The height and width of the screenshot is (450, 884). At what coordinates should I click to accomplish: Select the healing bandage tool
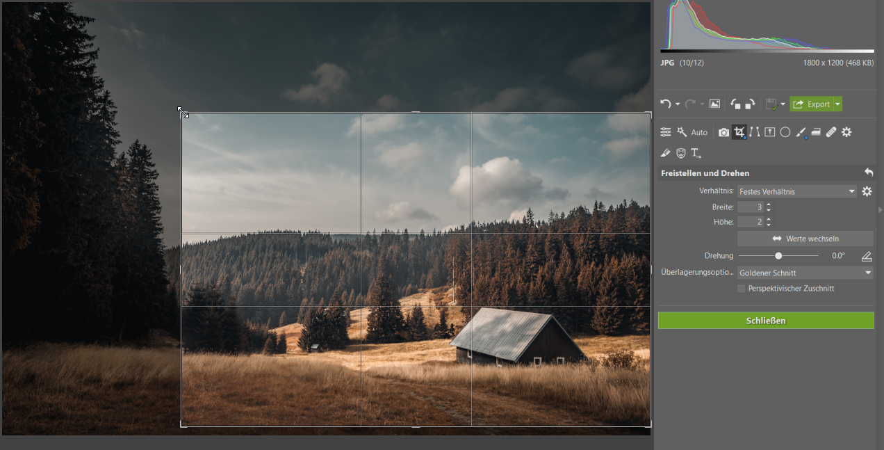831,132
